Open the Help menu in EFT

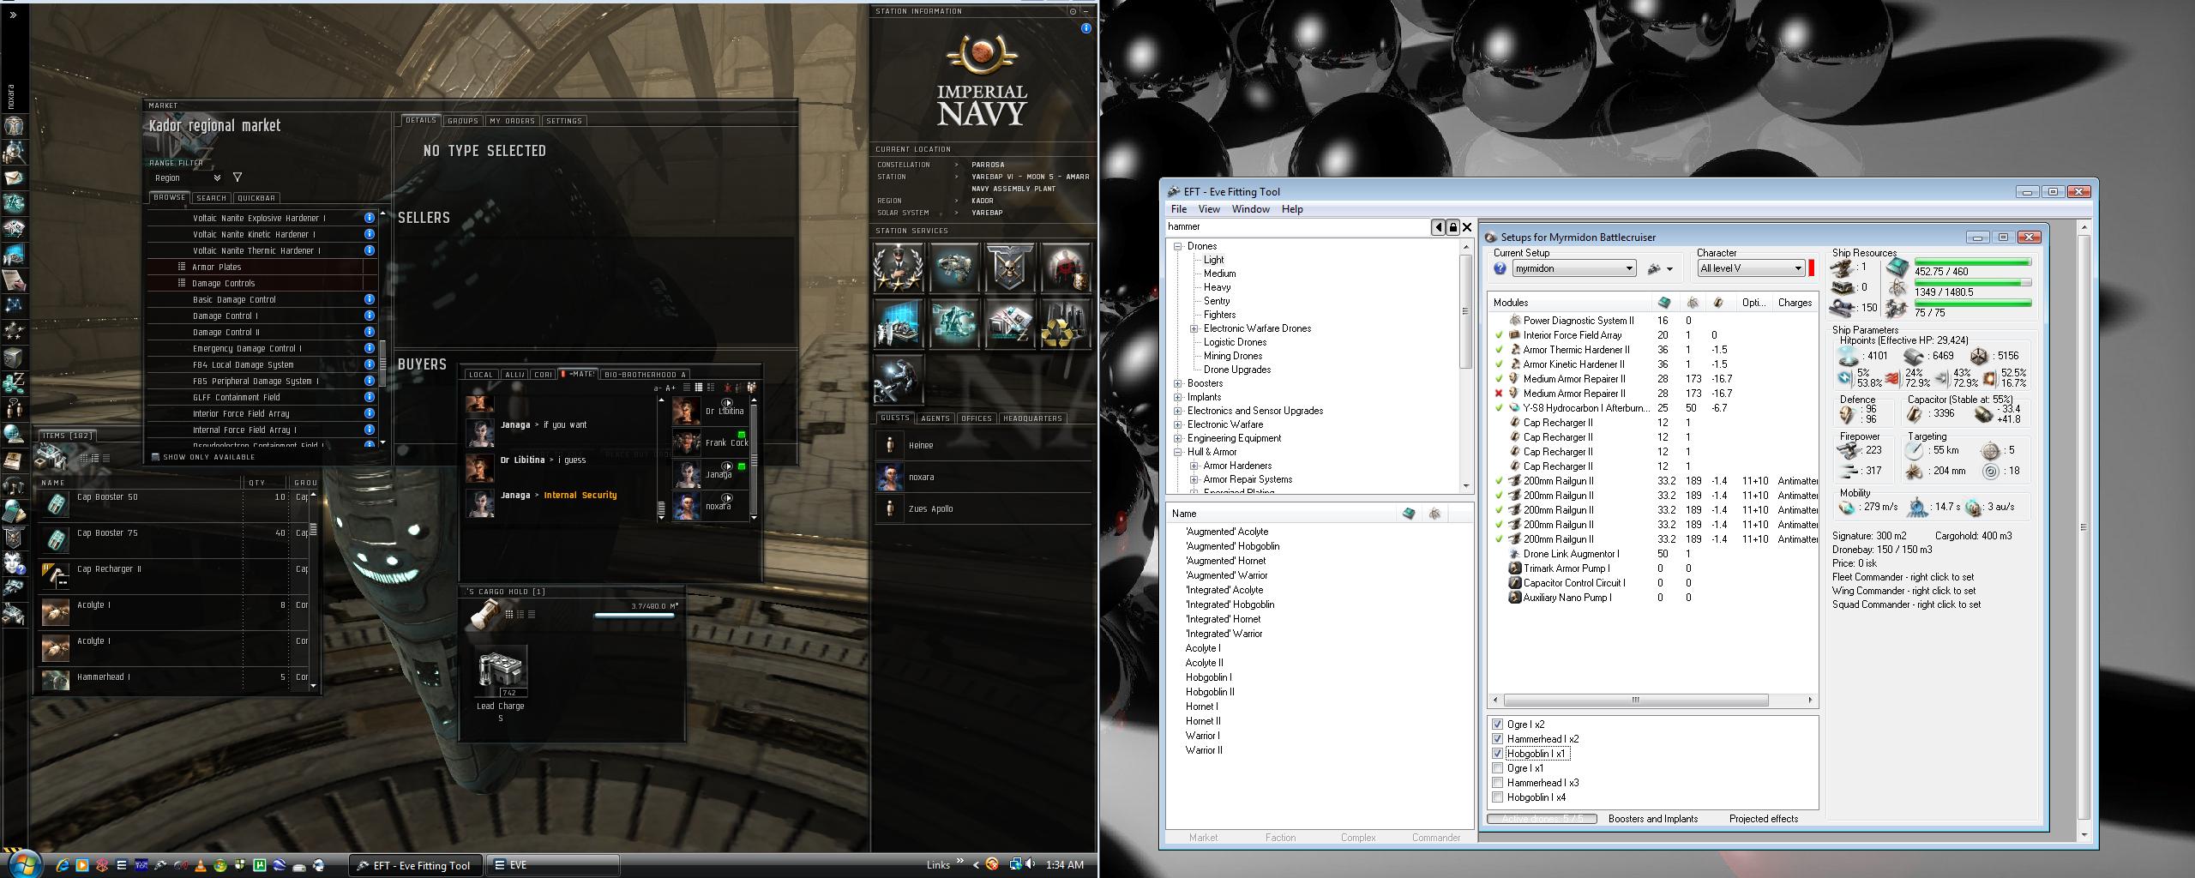click(1292, 209)
